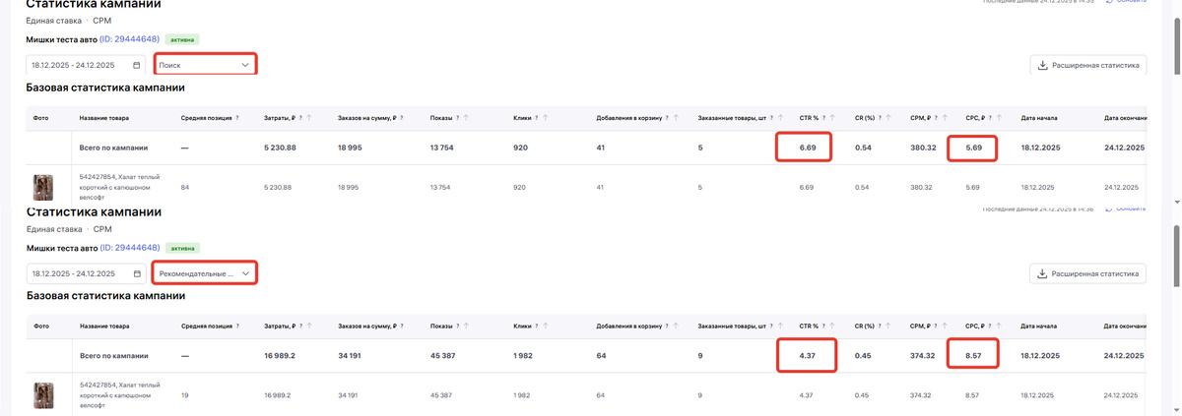1182x416 pixels.
Task: Open campaign ID link above the Рекомендательные dropdown
Action: 129,248
